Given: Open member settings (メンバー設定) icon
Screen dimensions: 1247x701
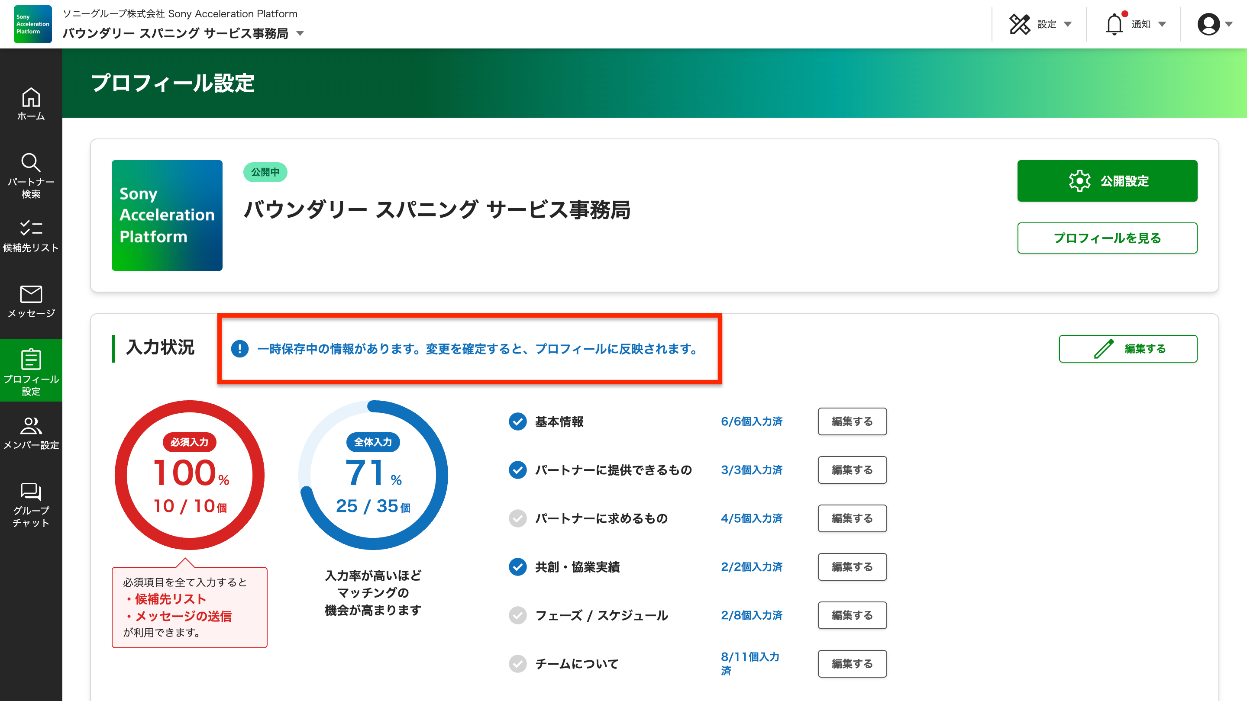Looking at the screenshot, I should click(x=31, y=426).
